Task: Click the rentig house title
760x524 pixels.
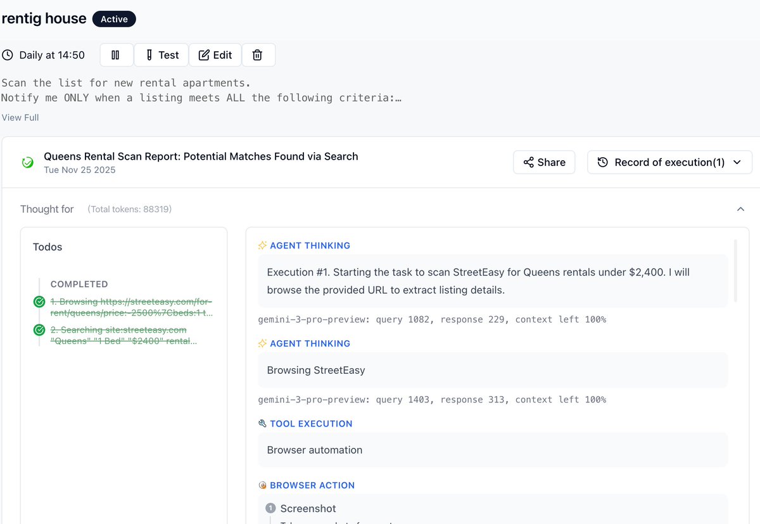Action: click(x=44, y=18)
